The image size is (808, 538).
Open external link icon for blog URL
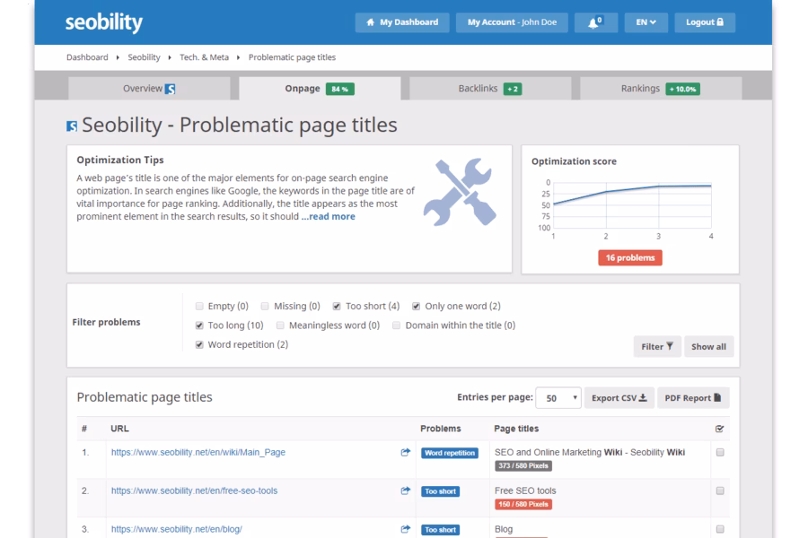[405, 529]
